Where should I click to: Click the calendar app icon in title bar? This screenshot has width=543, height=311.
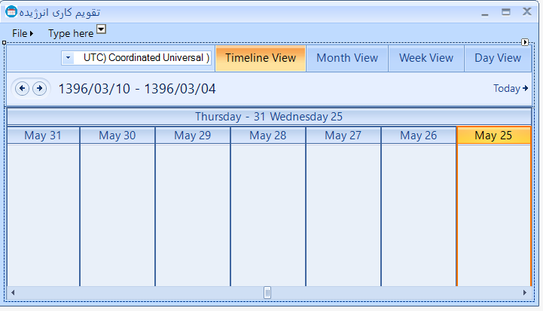pos(10,12)
